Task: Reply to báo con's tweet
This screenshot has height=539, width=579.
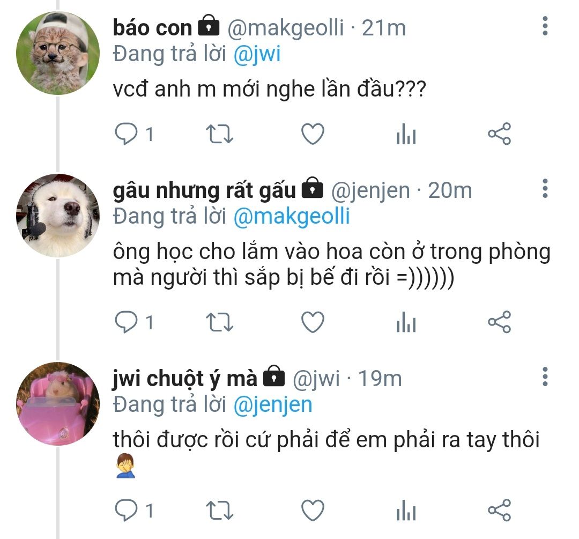Action: [x=127, y=134]
